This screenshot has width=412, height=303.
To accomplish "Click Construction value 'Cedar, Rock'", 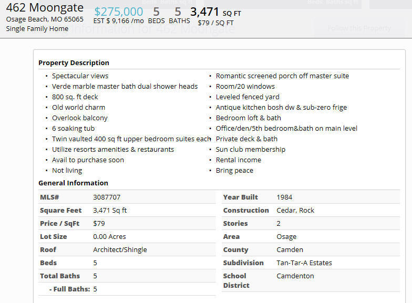I will pos(295,210).
